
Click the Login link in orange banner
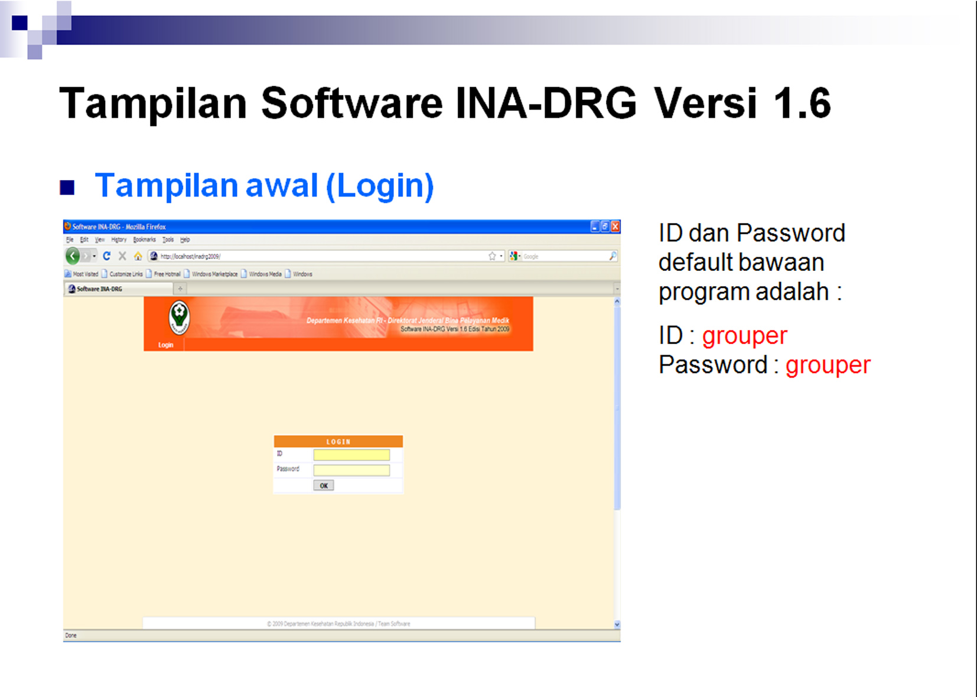point(165,345)
